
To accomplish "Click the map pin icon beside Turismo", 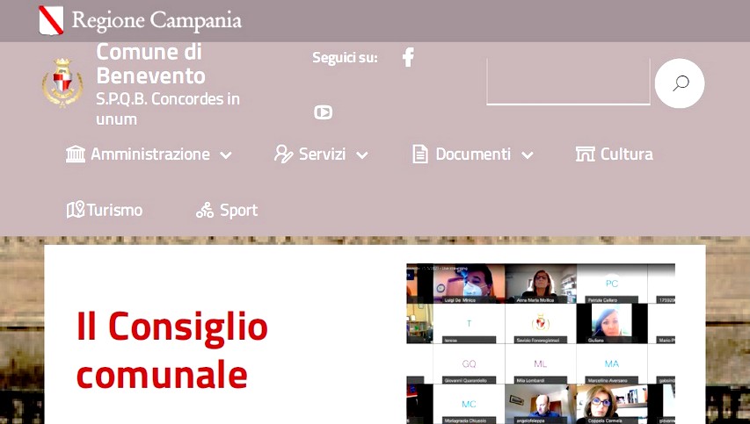I will pyautogui.click(x=76, y=210).
